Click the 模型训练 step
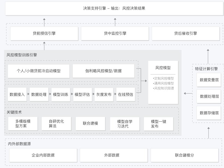This screenshot has width=224, height=168. (60, 95)
